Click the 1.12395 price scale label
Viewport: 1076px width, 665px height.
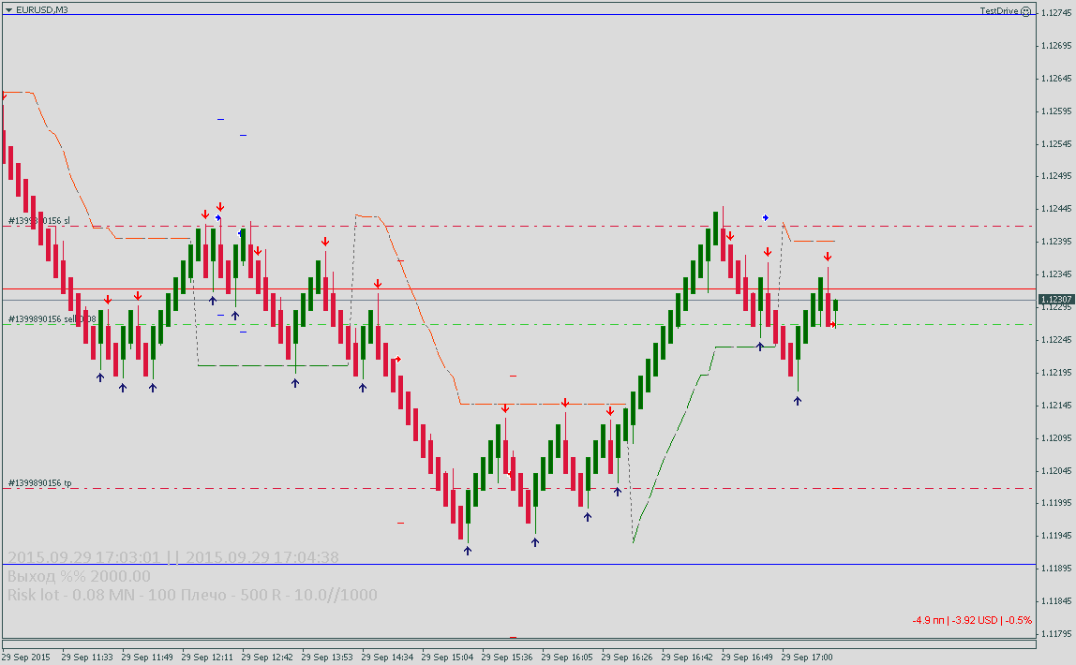1057,242
